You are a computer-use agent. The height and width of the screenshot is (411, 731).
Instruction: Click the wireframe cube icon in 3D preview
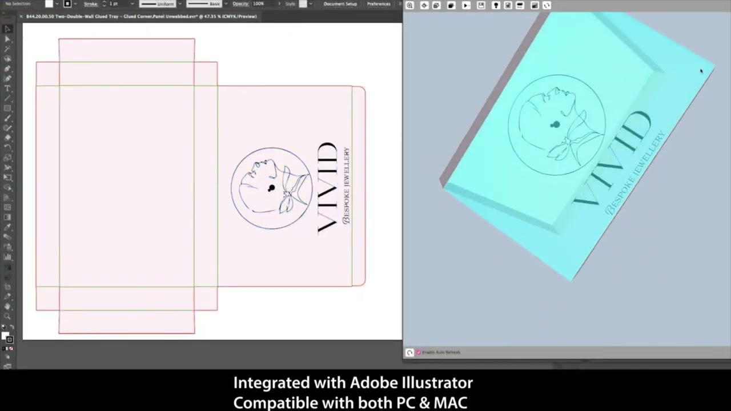tap(437, 5)
